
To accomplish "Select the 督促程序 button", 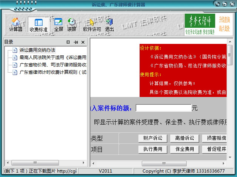I will click(214, 149).
